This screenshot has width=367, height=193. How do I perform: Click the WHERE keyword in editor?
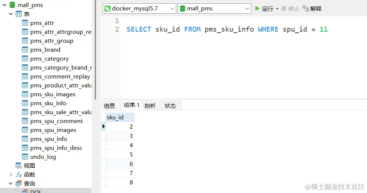pyautogui.click(x=268, y=29)
